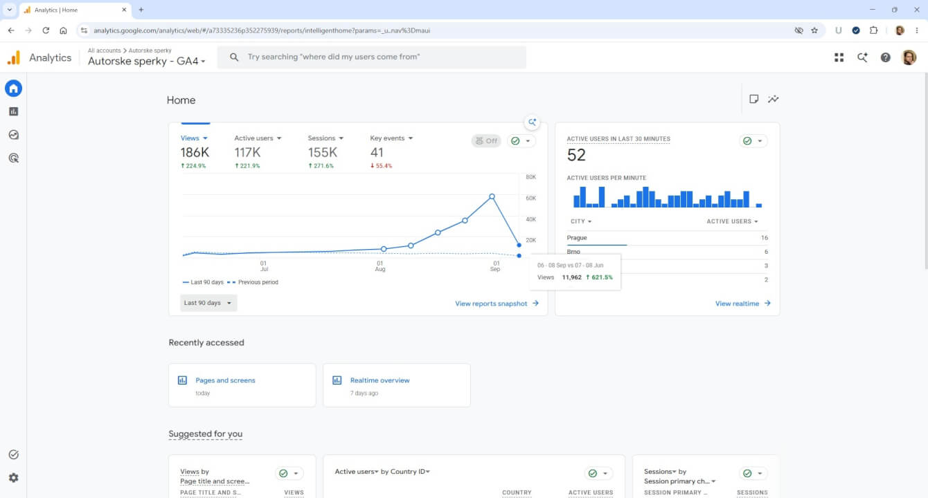Image resolution: width=928 pixels, height=498 pixels.
Task: Click the browser home icon
Action: coord(63,30)
